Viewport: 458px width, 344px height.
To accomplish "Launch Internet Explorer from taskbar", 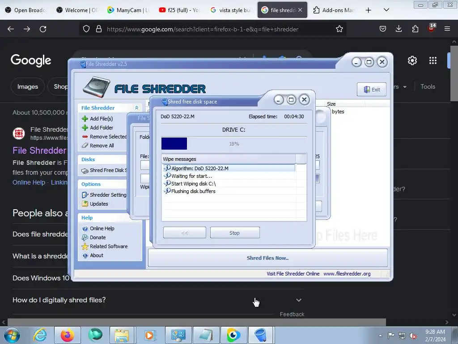I will click(x=40, y=335).
